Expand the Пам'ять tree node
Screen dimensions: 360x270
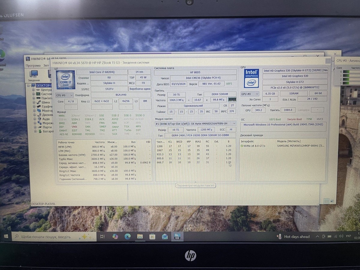[34, 98]
